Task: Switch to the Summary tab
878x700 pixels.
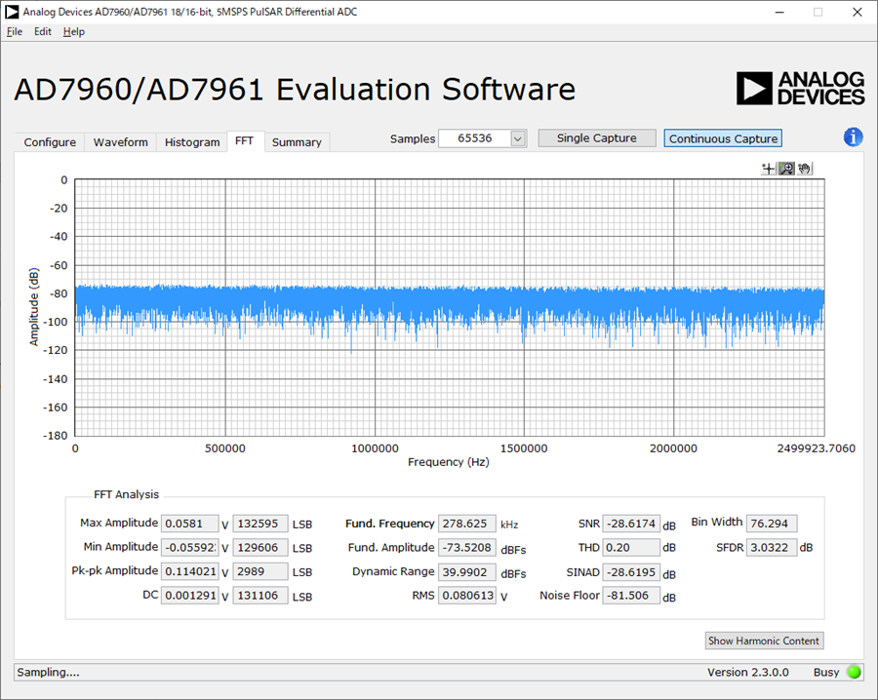Action: pyautogui.click(x=297, y=142)
